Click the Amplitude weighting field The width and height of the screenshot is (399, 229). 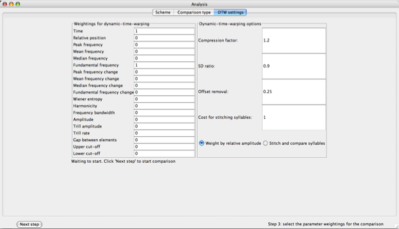click(164, 119)
